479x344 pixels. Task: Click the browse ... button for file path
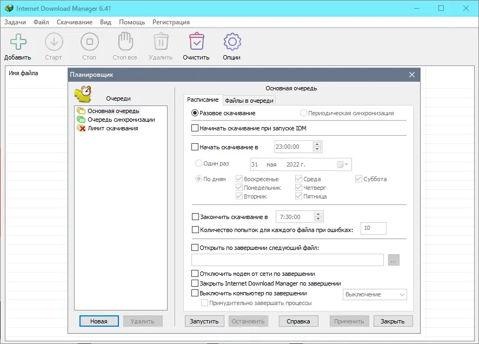coord(394,260)
